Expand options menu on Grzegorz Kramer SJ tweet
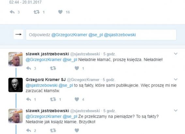This screenshot has width=185, height=134. tap(176, 79)
